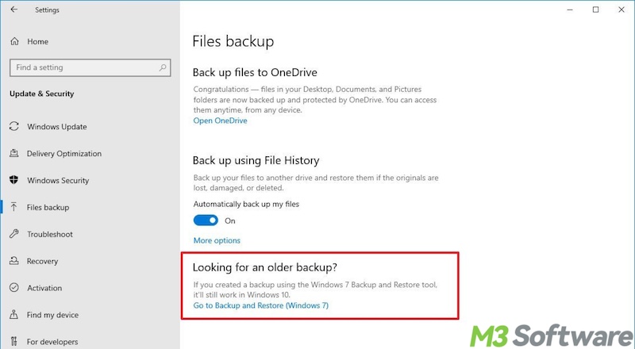The width and height of the screenshot is (635, 349).
Task: Open Delivery Optimization settings
Action: (64, 154)
